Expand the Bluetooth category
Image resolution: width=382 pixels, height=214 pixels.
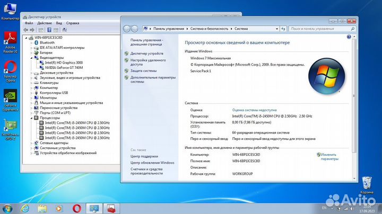point(31,42)
